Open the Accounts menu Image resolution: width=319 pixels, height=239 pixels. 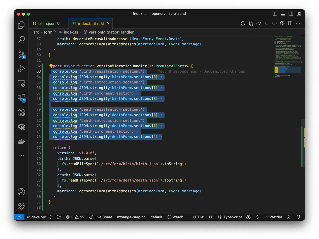21,192
